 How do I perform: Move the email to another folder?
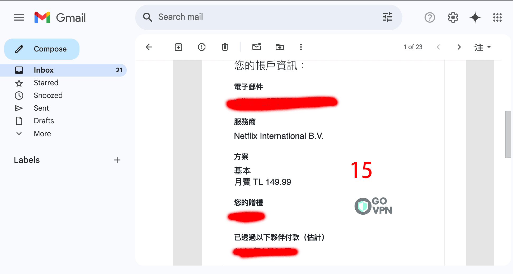click(280, 47)
